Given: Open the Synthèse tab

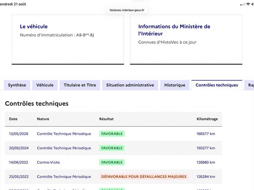Looking at the screenshot, I should [x=17, y=85].
